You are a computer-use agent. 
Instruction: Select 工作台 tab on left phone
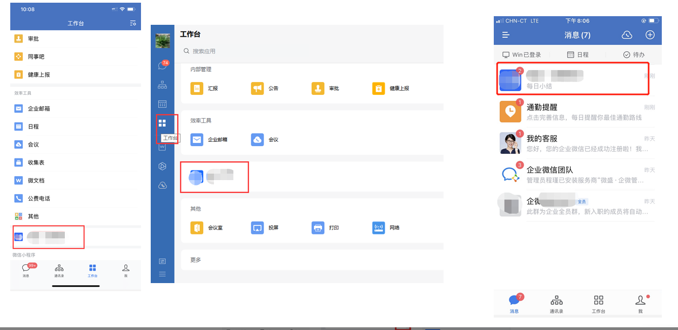92,270
